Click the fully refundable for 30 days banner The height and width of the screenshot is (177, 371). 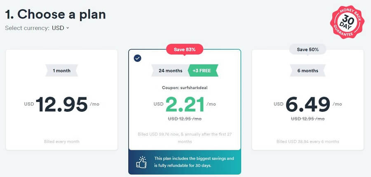coord(185,162)
